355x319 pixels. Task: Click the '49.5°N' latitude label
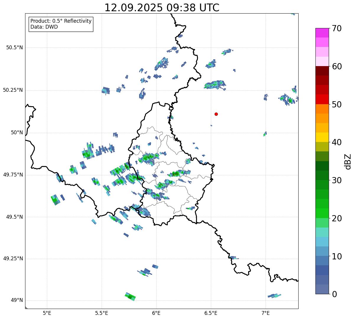pyautogui.click(x=14, y=217)
